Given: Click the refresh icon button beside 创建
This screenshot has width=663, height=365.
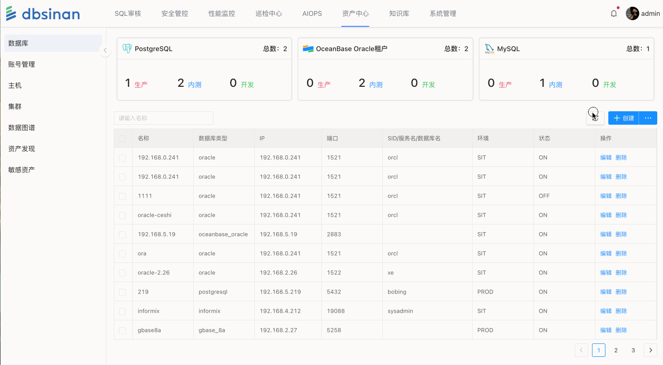Looking at the screenshot, I should 595,118.
